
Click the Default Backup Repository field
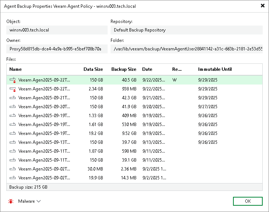(x=187, y=30)
